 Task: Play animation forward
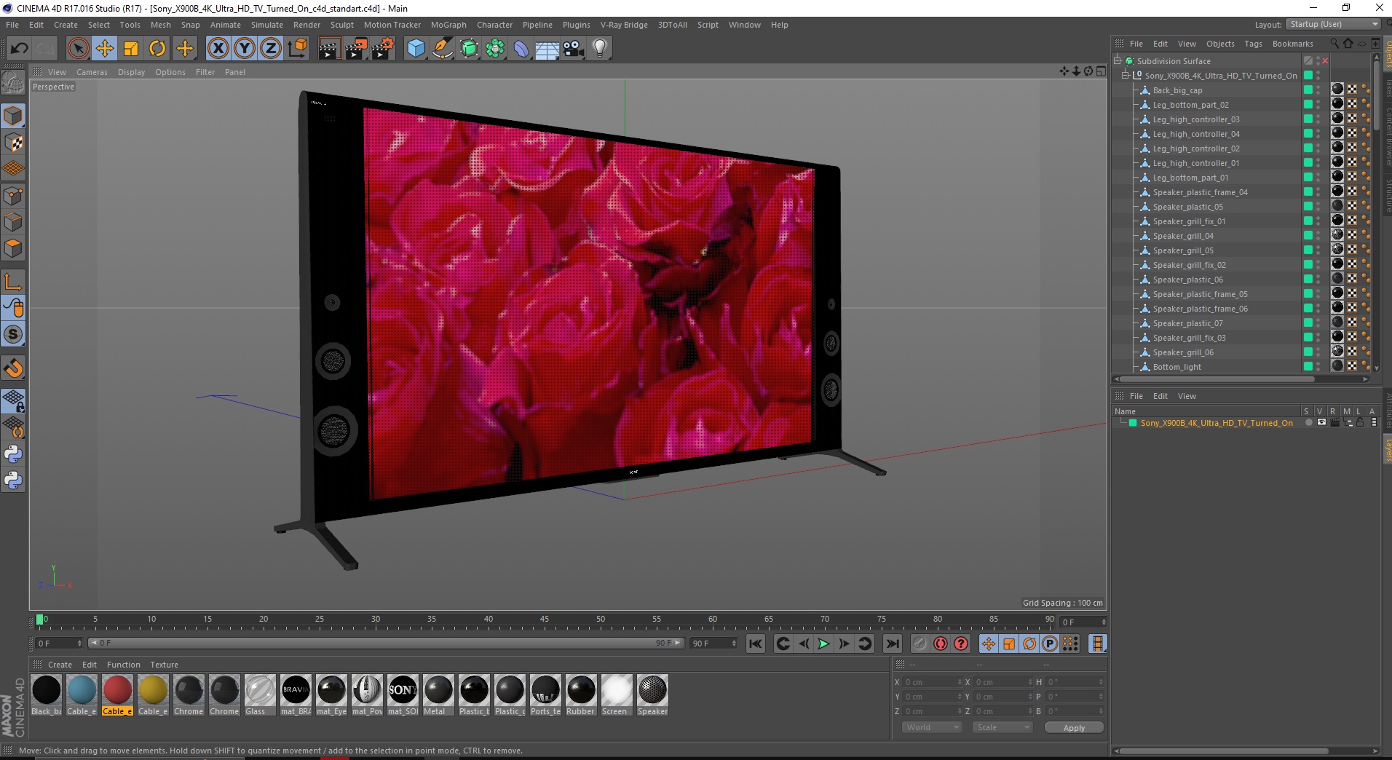tap(823, 644)
